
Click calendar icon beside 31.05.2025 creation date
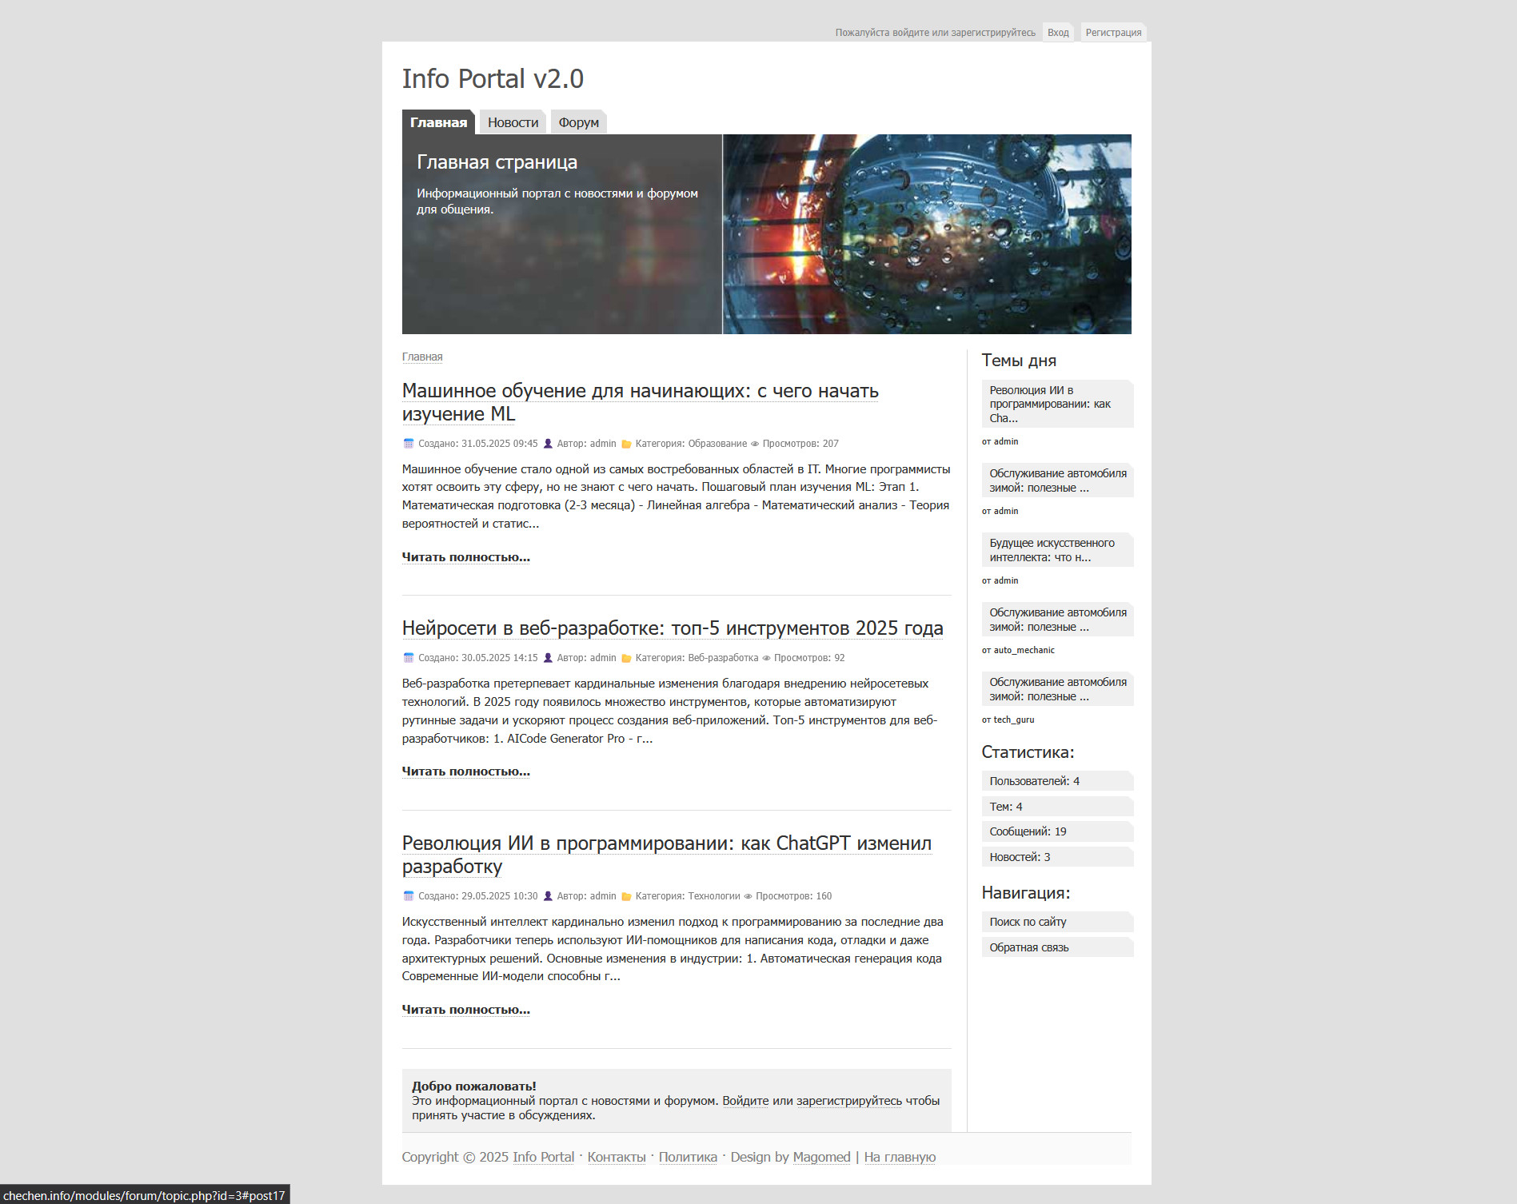tap(409, 444)
